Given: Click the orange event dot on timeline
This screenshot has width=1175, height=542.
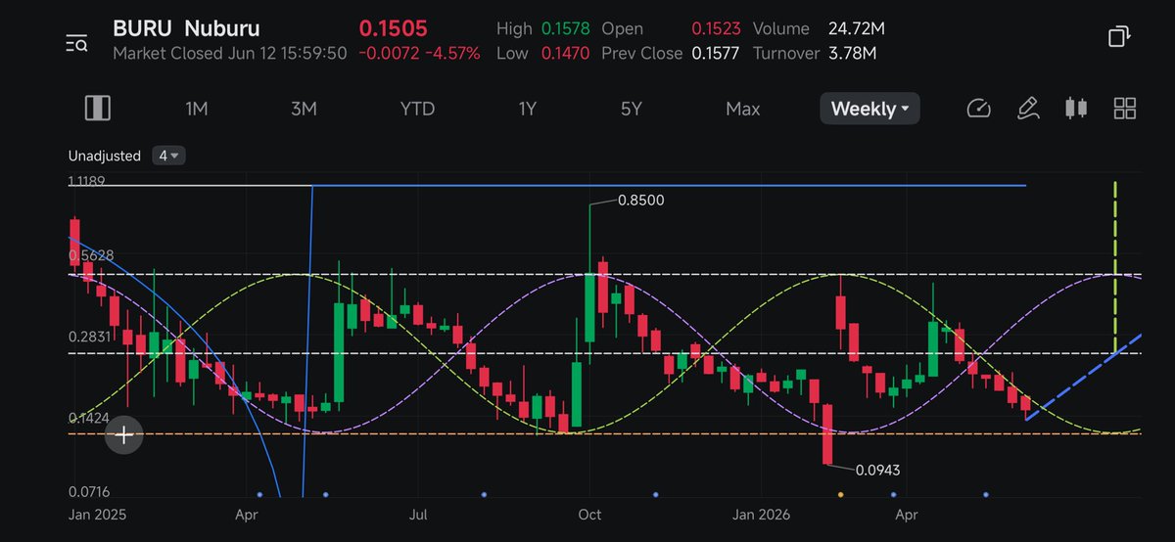Looking at the screenshot, I should [839, 495].
